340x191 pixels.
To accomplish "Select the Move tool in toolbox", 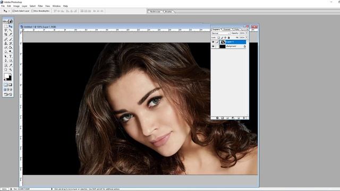I will pyautogui.click(x=11, y=26).
